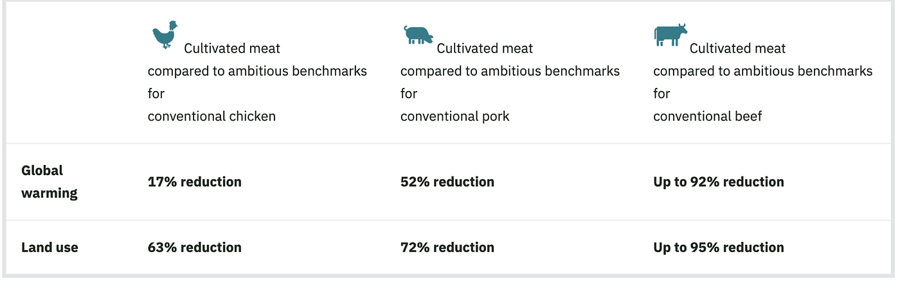
Task: Click the Land use row label
Action: tap(50, 248)
